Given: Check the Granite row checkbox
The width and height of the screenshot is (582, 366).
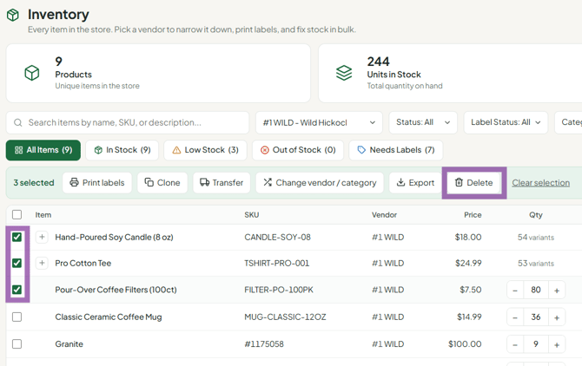Looking at the screenshot, I should point(17,344).
